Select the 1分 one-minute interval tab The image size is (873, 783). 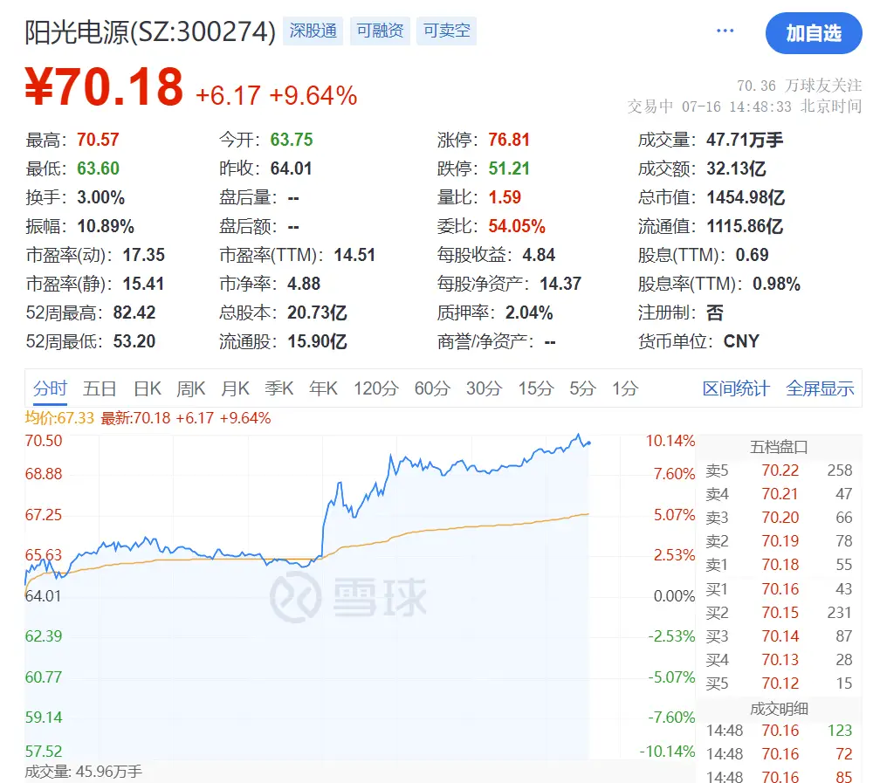pyautogui.click(x=623, y=388)
